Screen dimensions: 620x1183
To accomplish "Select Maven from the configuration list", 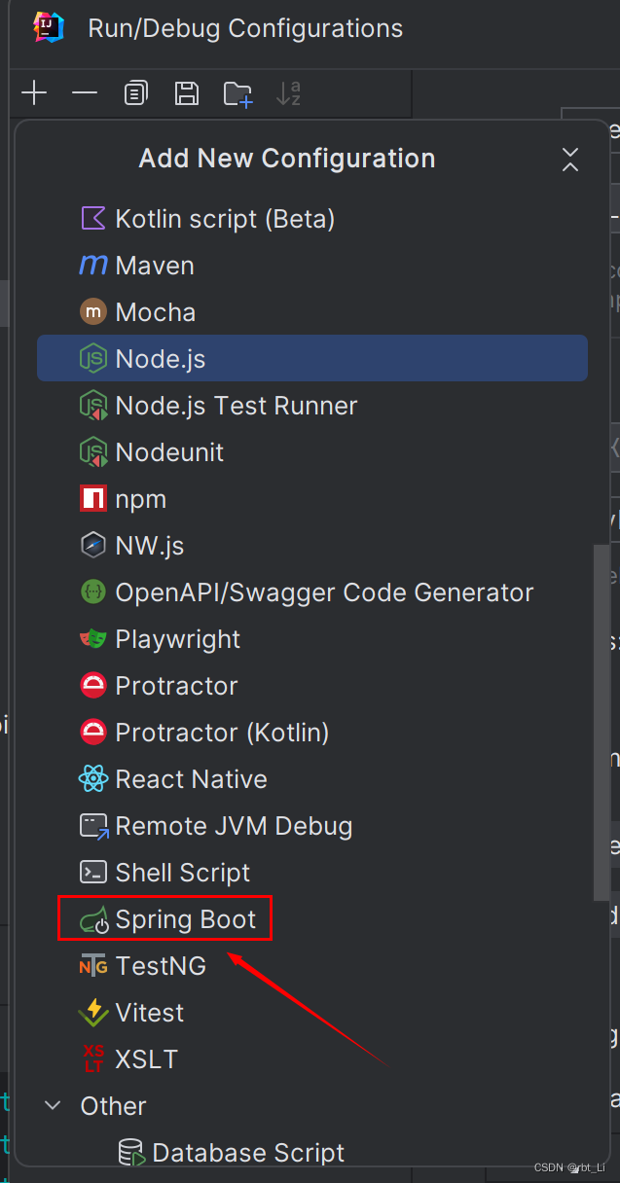I will click(154, 266).
